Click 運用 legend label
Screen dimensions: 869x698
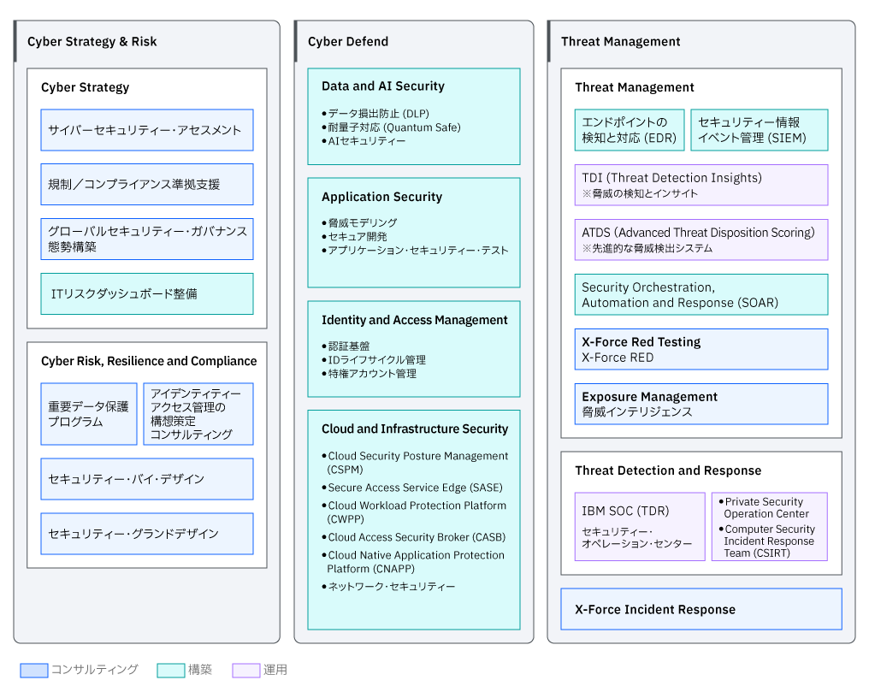pyautogui.click(x=275, y=670)
